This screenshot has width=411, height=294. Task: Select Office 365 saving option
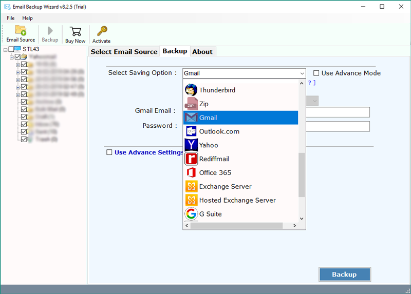240,172
